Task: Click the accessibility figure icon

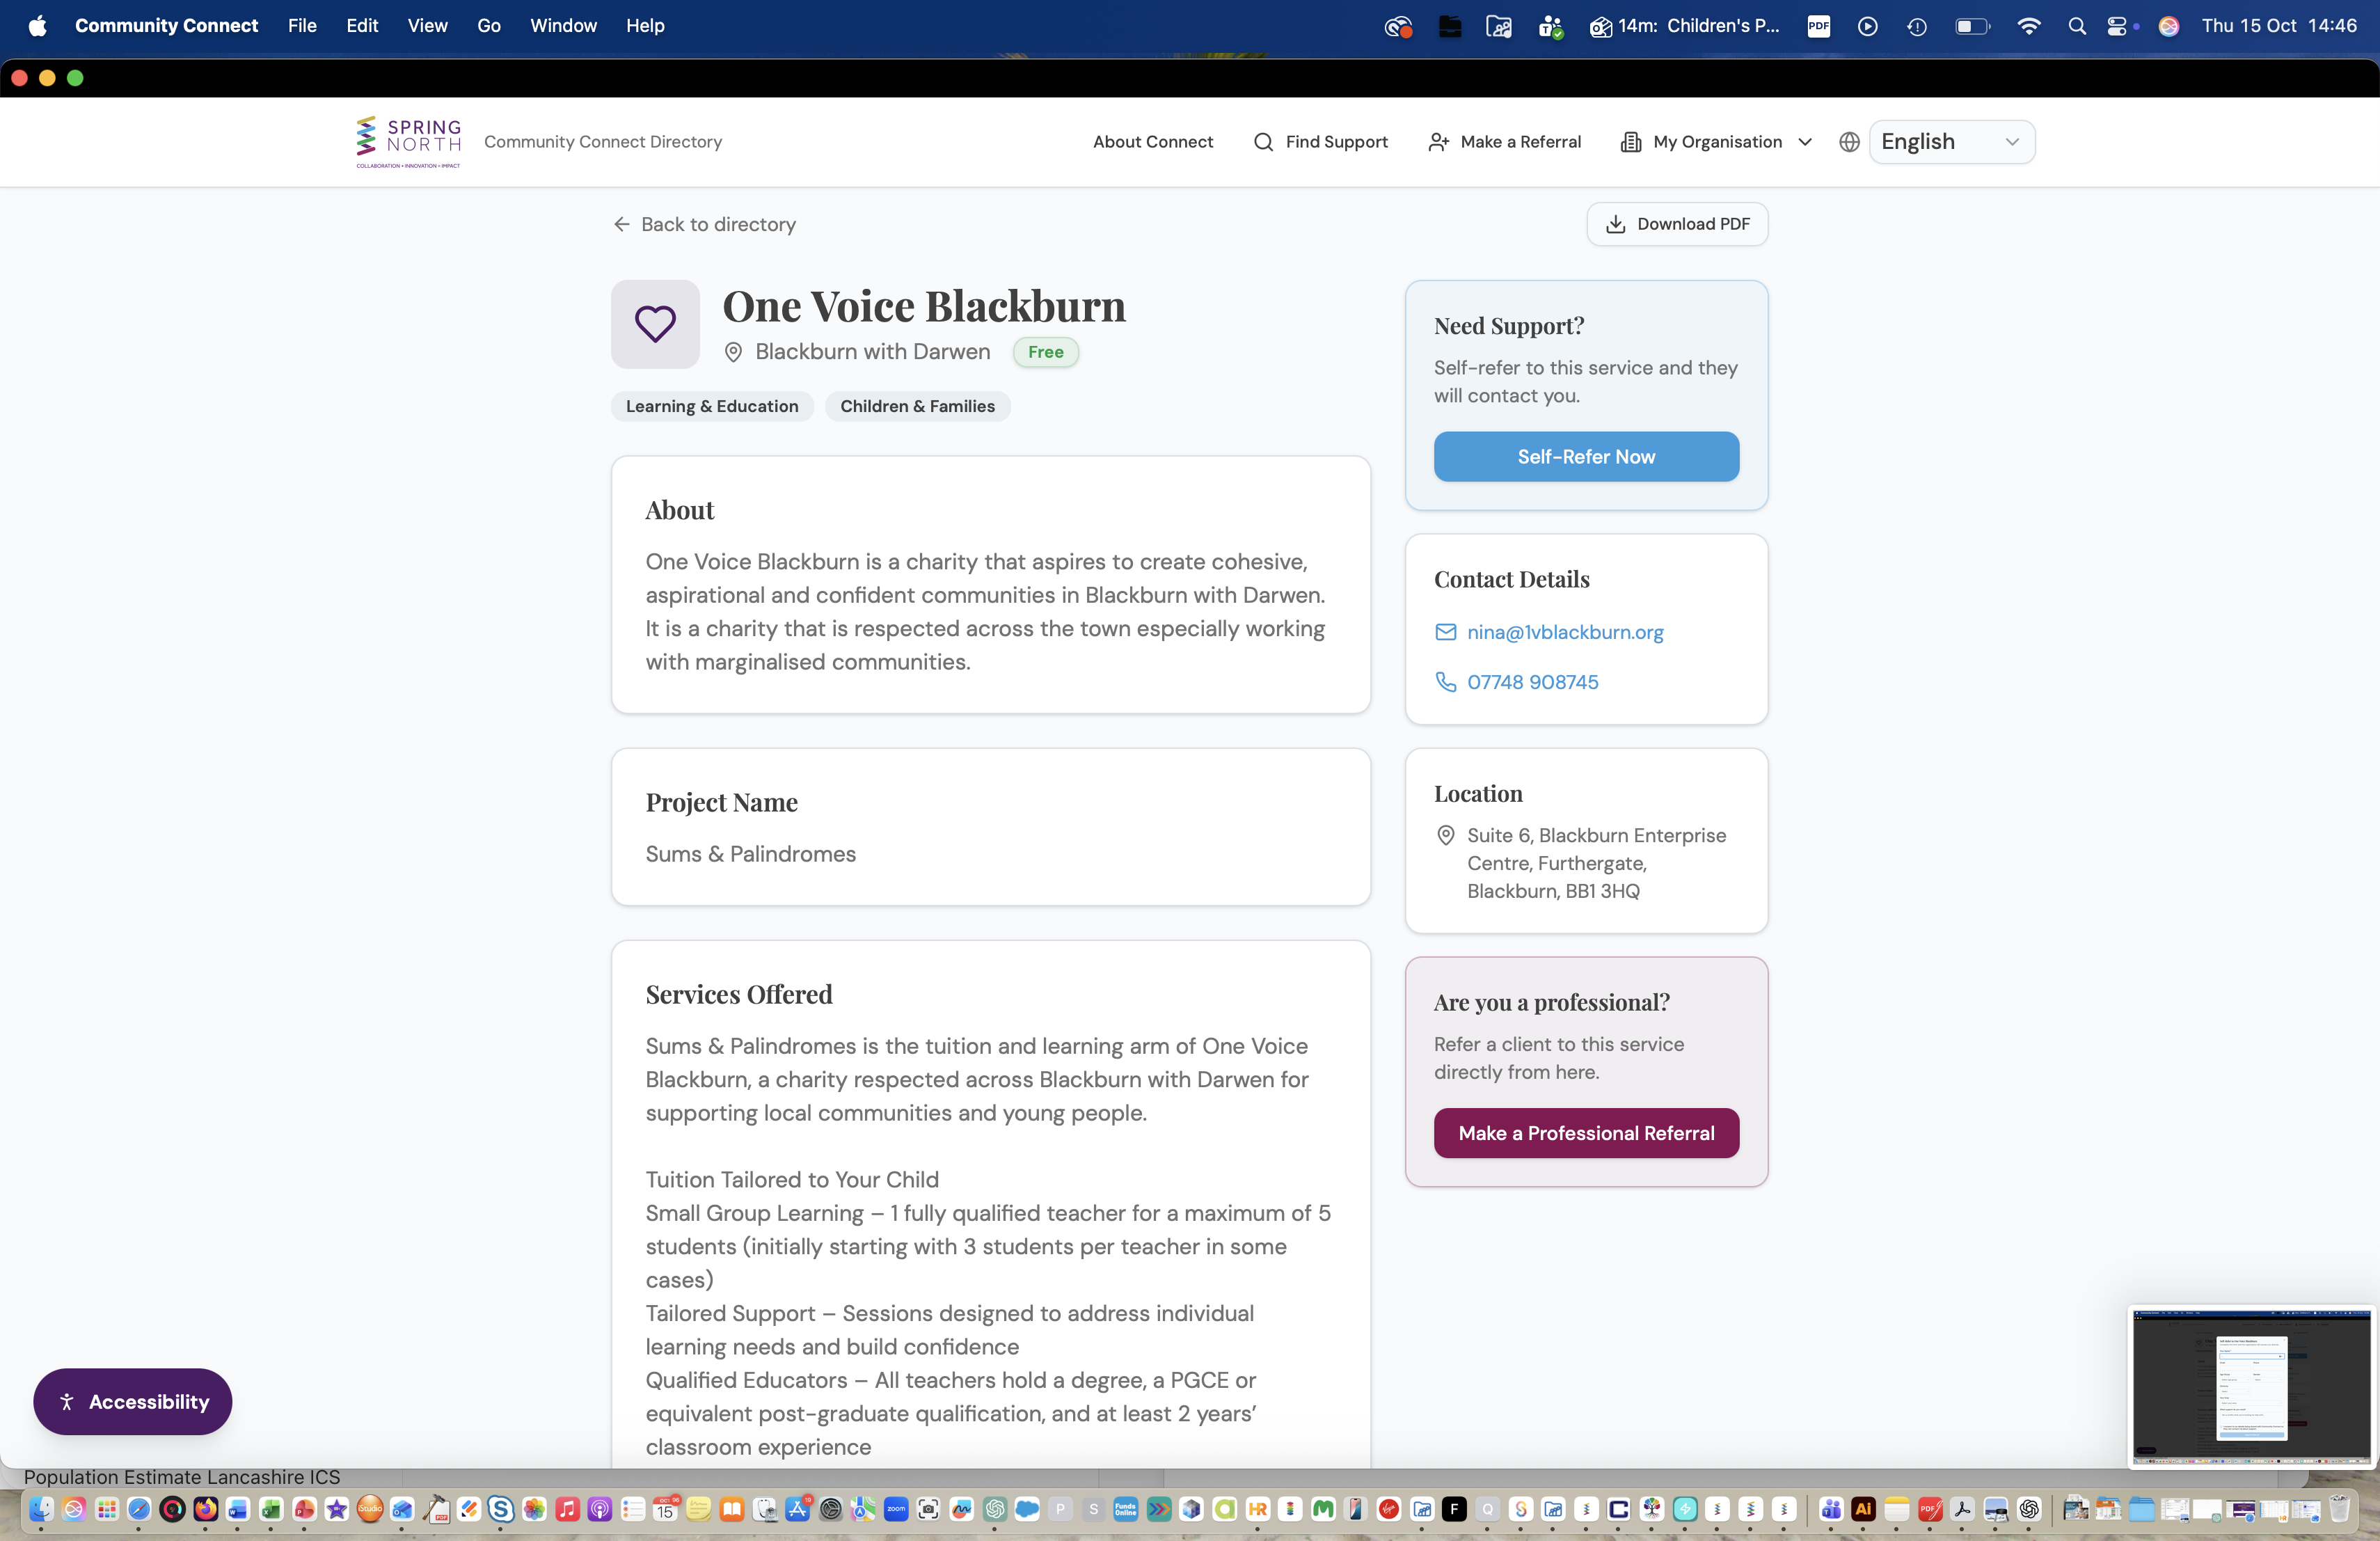Action: click(66, 1402)
